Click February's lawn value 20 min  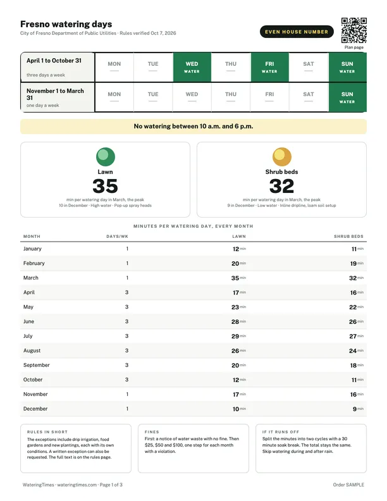click(x=238, y=264)
